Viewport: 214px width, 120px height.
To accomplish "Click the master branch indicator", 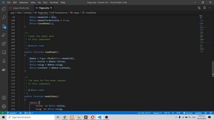I will 12,113.
